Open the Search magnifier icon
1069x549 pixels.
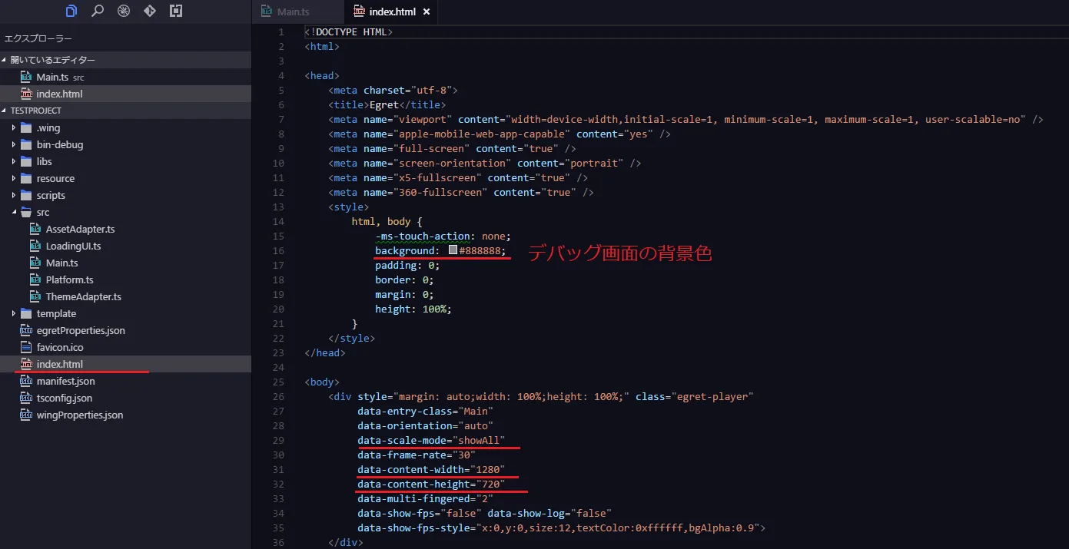pyautogui.click(x=98, y=11)
